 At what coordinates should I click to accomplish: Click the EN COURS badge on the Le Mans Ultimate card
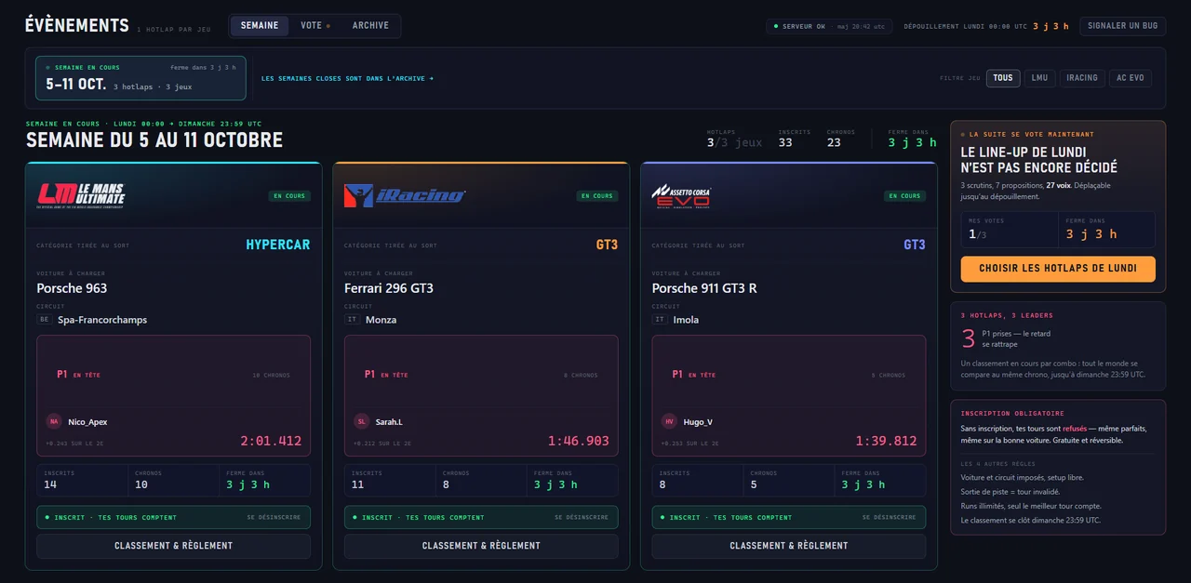[289, 196]
